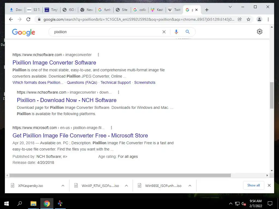Switch to the Kast tab
The height and width of the screenshot is (209, 279).
click(x=157, y=10)
